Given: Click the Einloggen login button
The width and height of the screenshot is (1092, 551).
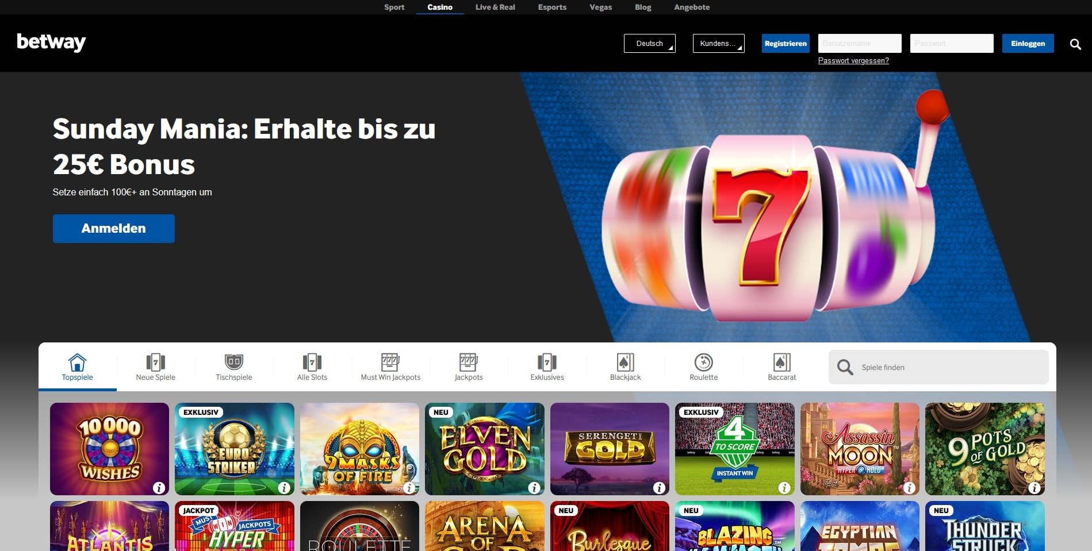Looking at the screenshot, I should pos(1028,44).
